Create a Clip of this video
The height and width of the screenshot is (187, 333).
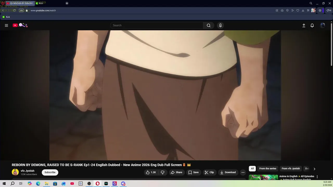209,172
